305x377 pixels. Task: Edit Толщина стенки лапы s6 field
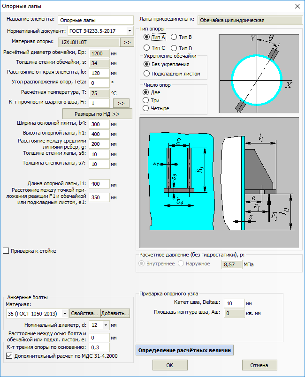point(99,154)
